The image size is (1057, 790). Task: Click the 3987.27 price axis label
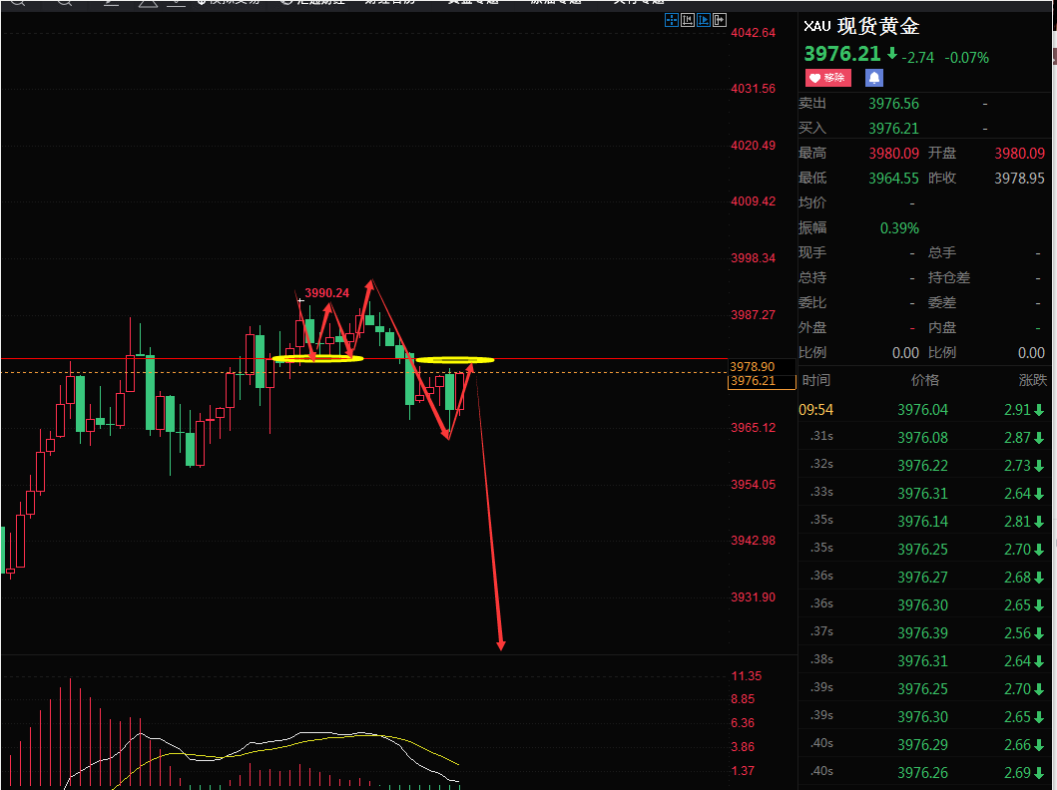coord(753,314)
